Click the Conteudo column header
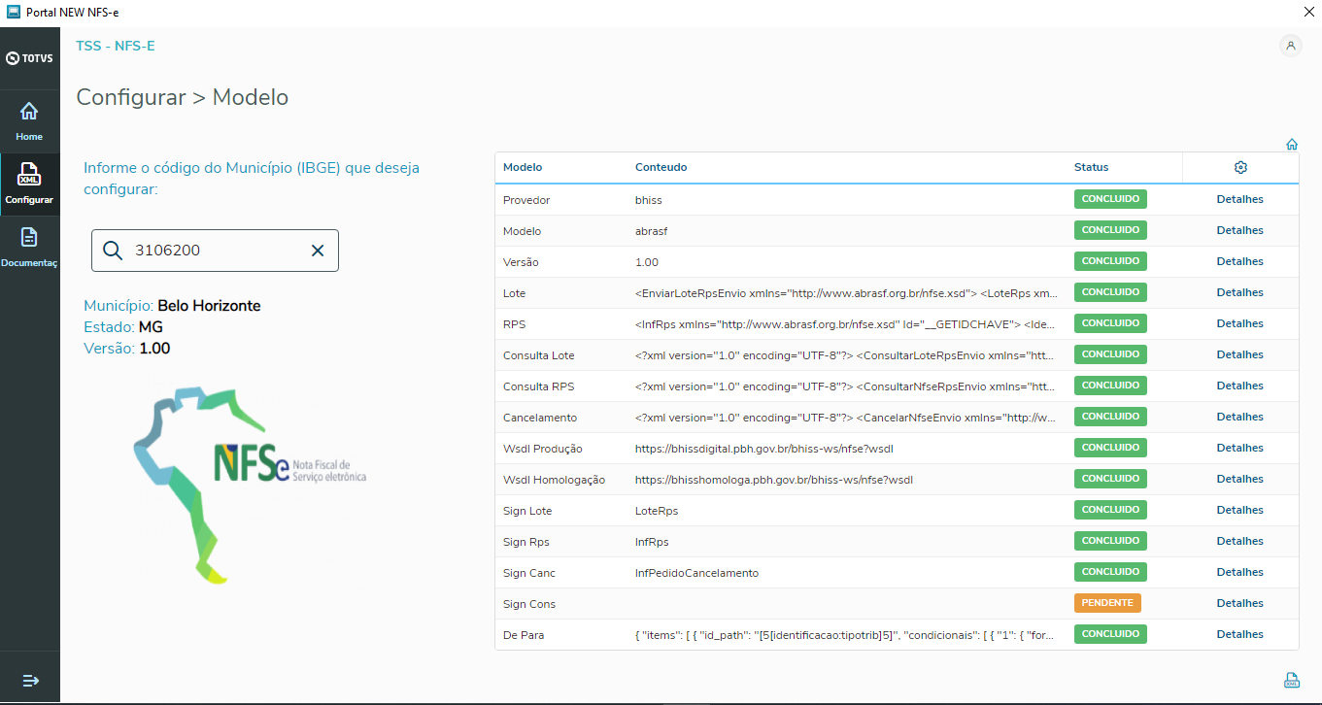This screenshot has width=1322, height=705. (x=661, y=167)
